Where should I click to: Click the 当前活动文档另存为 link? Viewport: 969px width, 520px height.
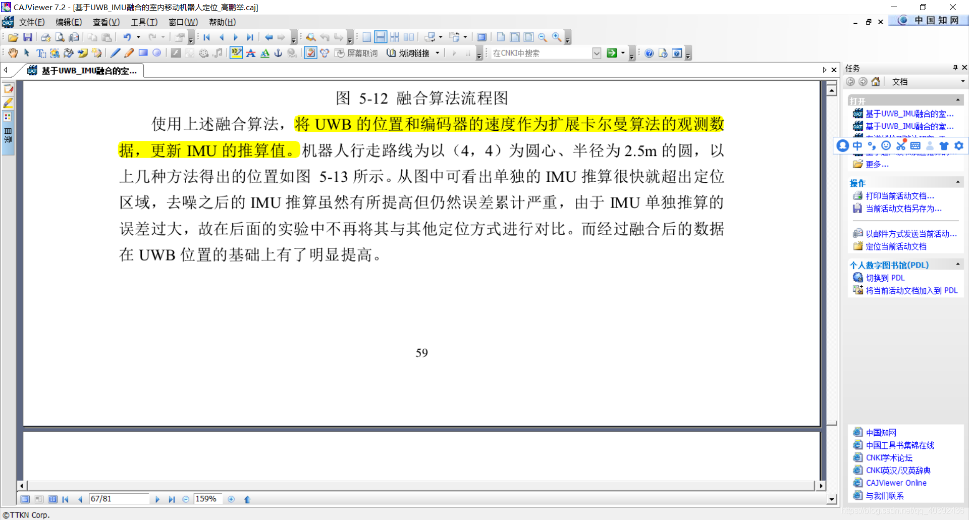903,209
